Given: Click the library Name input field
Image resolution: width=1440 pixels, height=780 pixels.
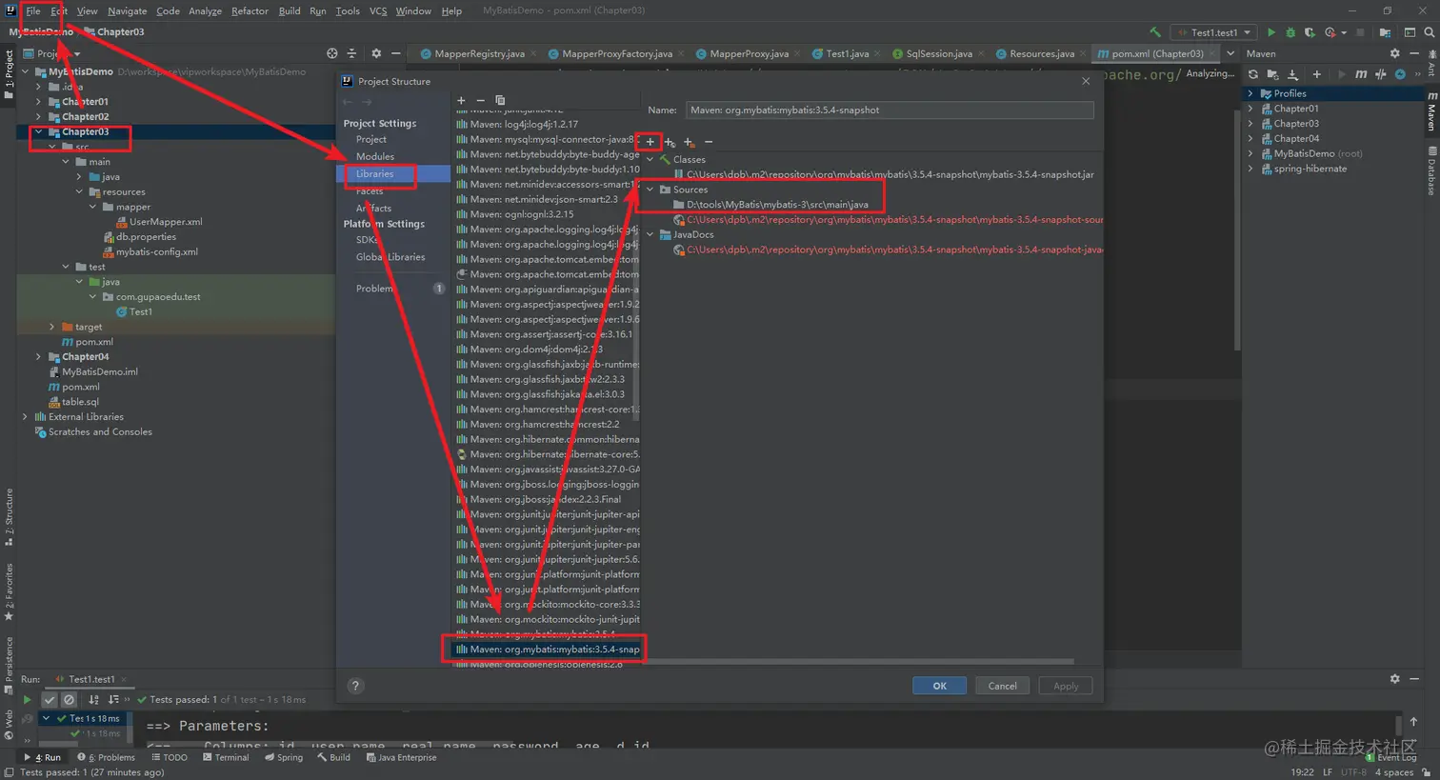Looking at the screenshot, I should pos(890,110).
